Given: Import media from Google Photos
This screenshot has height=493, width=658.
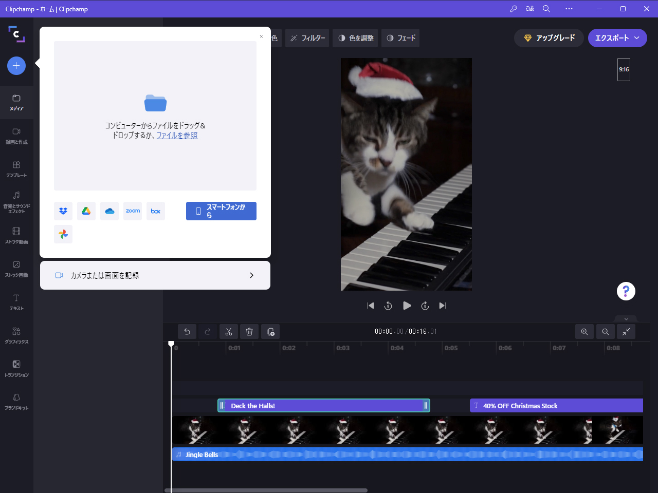Looking at the screenshot, I should point(63,234).
